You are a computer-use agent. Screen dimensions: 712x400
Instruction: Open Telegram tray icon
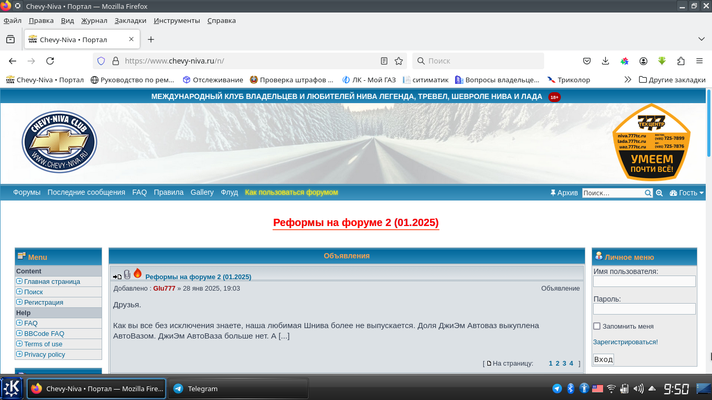tap(557, 389)
